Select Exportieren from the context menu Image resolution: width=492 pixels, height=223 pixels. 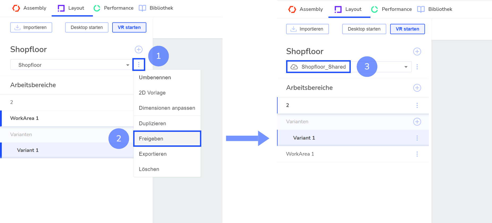point(153,154)
